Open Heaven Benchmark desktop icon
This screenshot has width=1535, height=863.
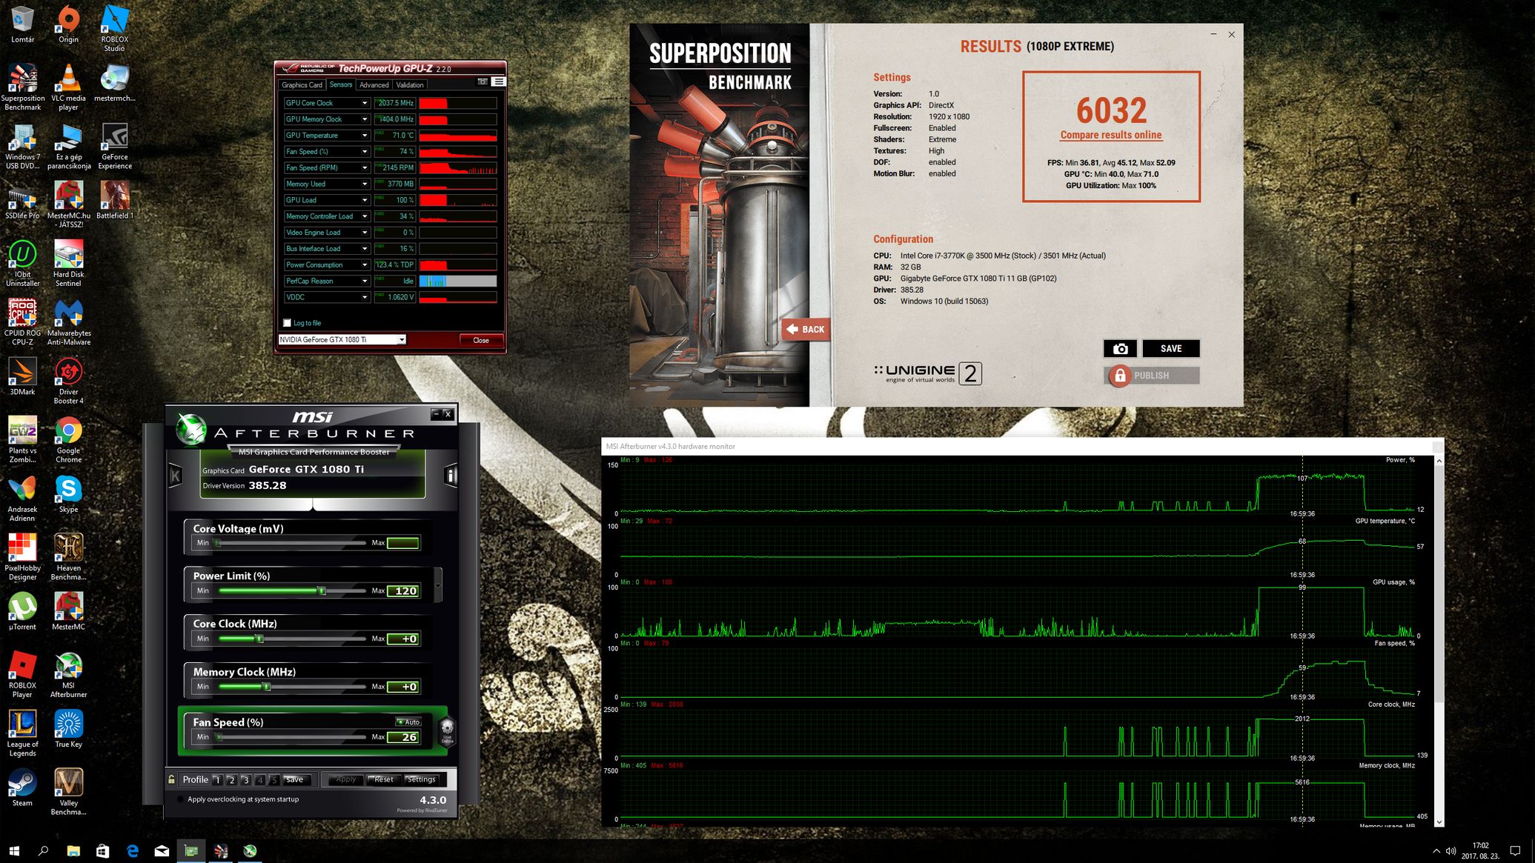coord(68,557)
